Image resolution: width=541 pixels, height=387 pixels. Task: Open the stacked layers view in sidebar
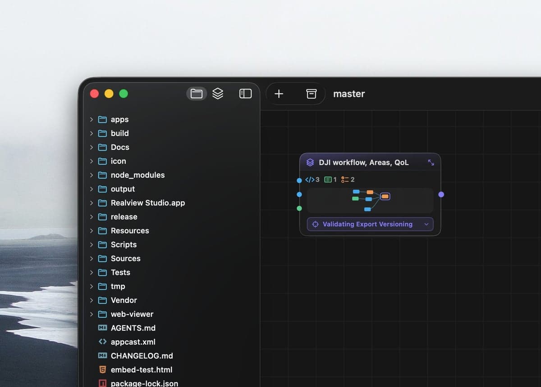[x=218, y=94]
